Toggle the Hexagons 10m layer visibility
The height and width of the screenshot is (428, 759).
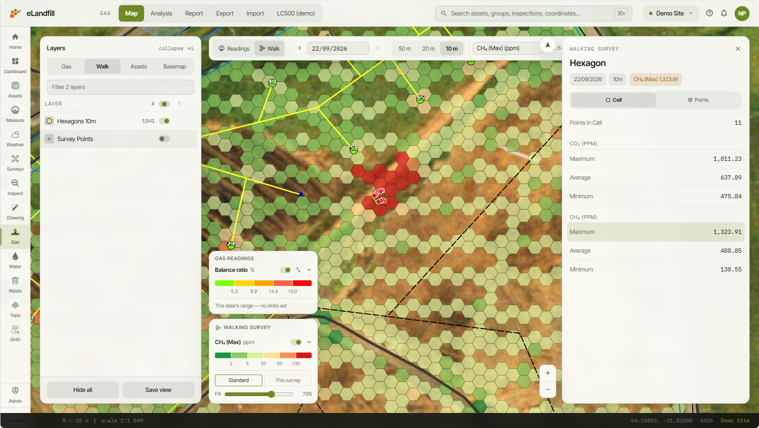[x=164, y=121]
